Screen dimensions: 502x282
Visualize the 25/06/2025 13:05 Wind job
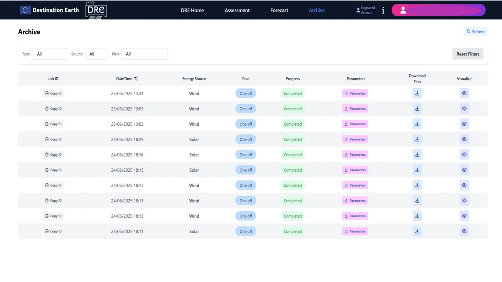[x=464, y=109]
